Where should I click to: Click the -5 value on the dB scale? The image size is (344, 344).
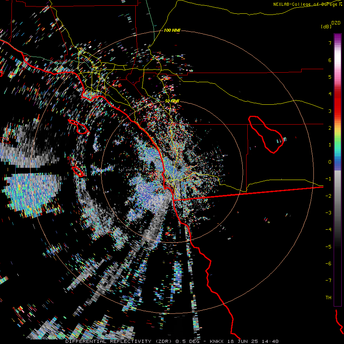328,247
